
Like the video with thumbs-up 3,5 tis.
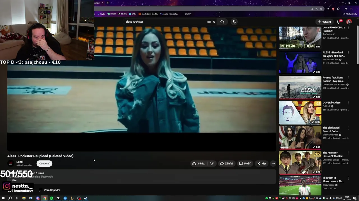coord(198,164)
